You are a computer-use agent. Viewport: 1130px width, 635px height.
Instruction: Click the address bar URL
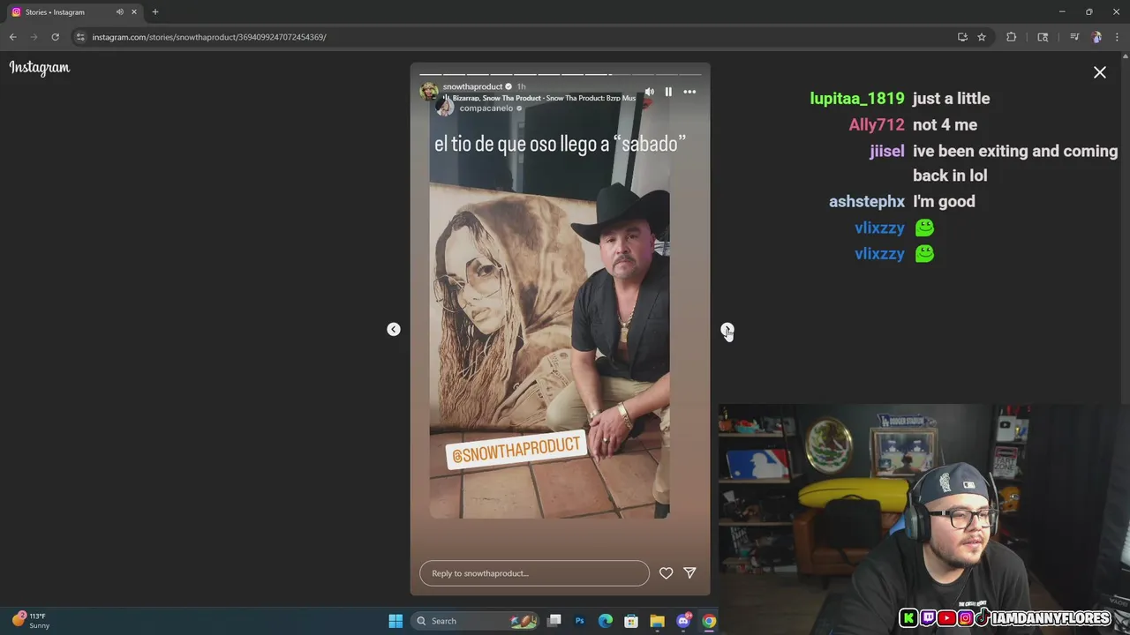point(209,37)
